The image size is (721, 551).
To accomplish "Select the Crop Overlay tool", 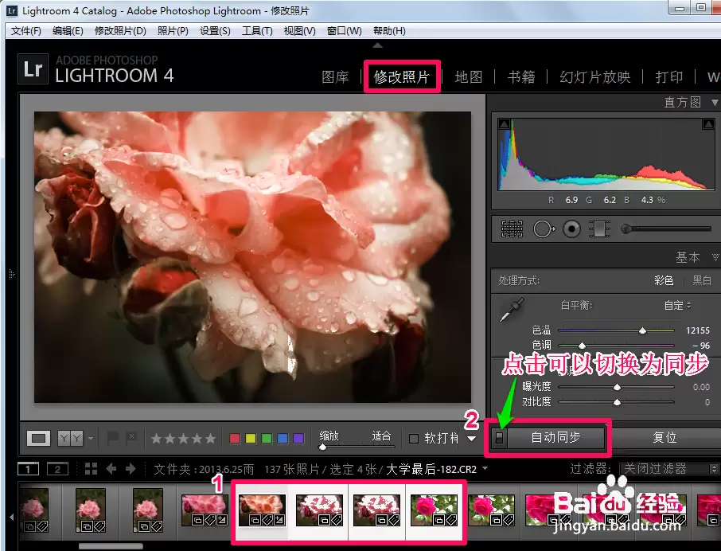I will coord(512,229).
